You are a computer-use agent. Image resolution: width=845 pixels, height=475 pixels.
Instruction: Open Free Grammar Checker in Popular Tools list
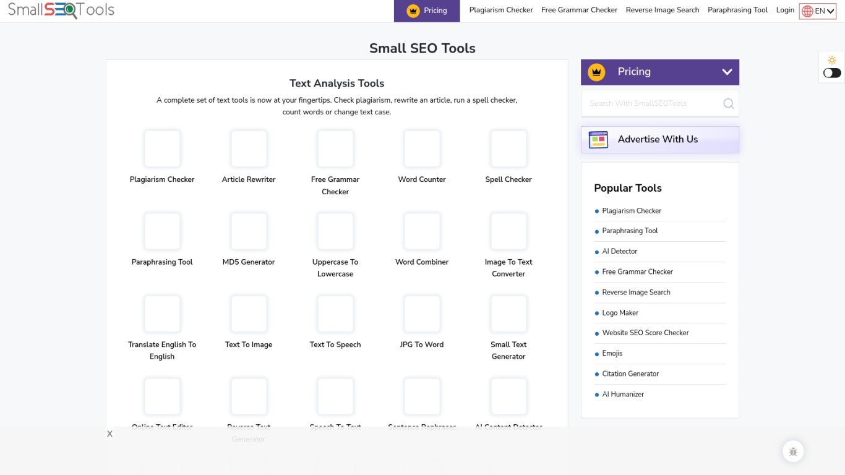tap(637, 272)
